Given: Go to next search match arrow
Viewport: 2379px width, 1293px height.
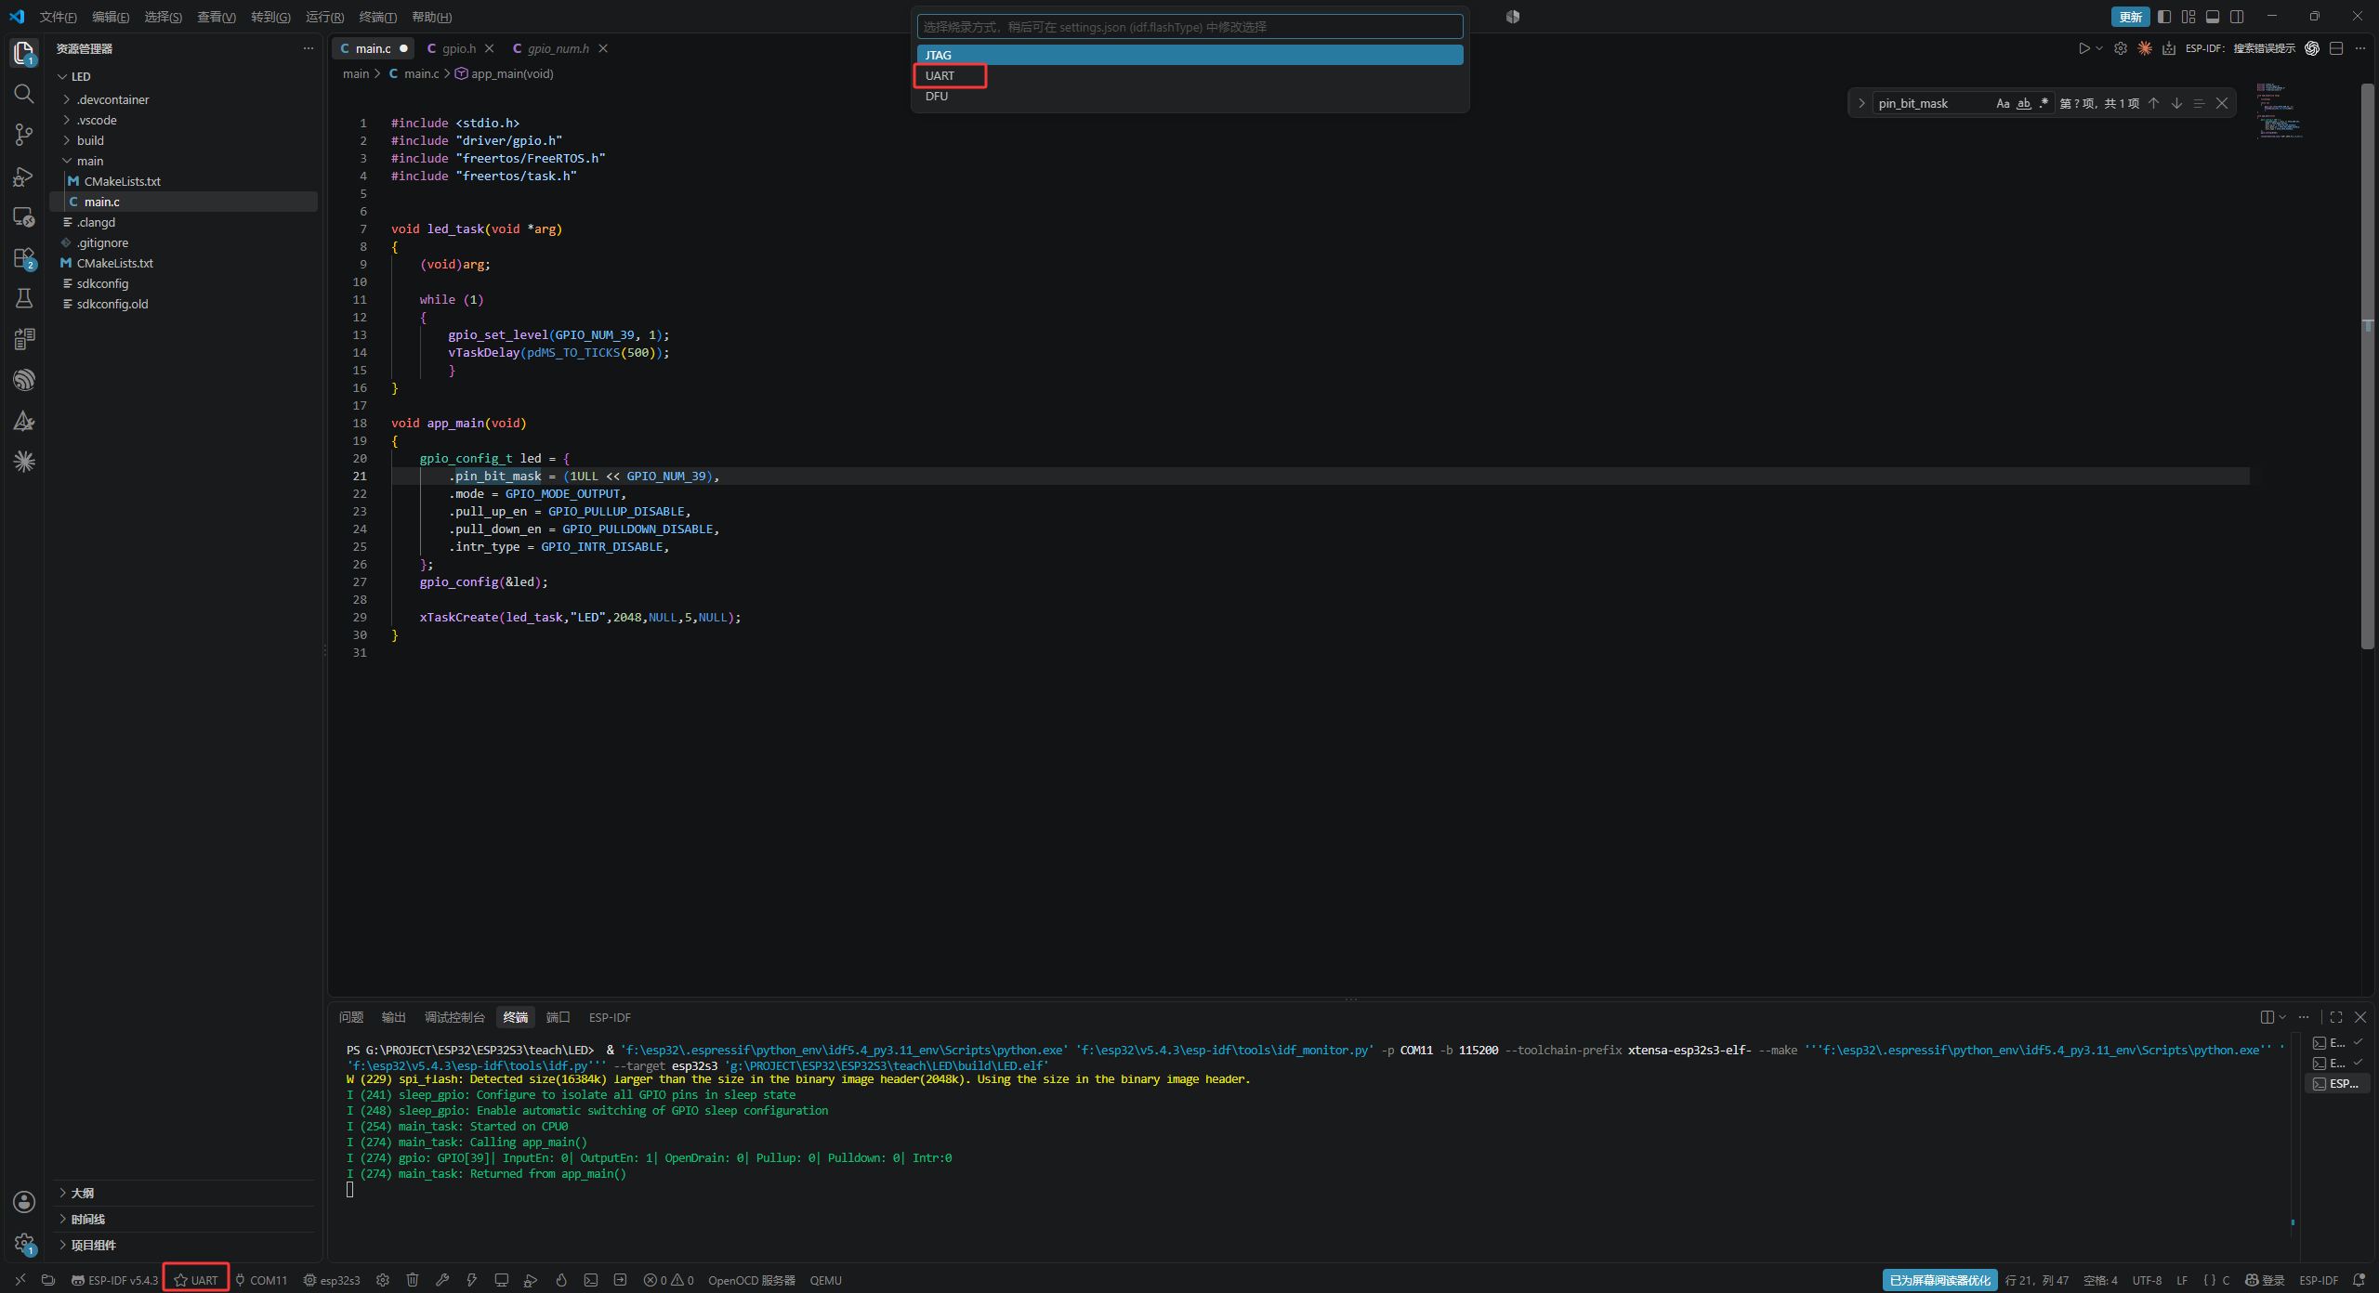Looking at the screenshot, I should click(2176, 103).
